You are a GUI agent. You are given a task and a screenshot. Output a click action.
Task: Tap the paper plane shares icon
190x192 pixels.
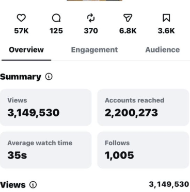pos(128,18)
